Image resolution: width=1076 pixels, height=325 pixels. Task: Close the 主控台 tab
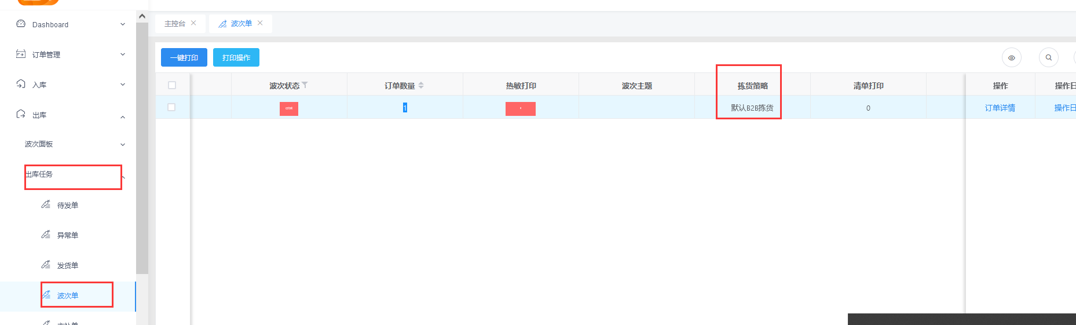(193, 23)
